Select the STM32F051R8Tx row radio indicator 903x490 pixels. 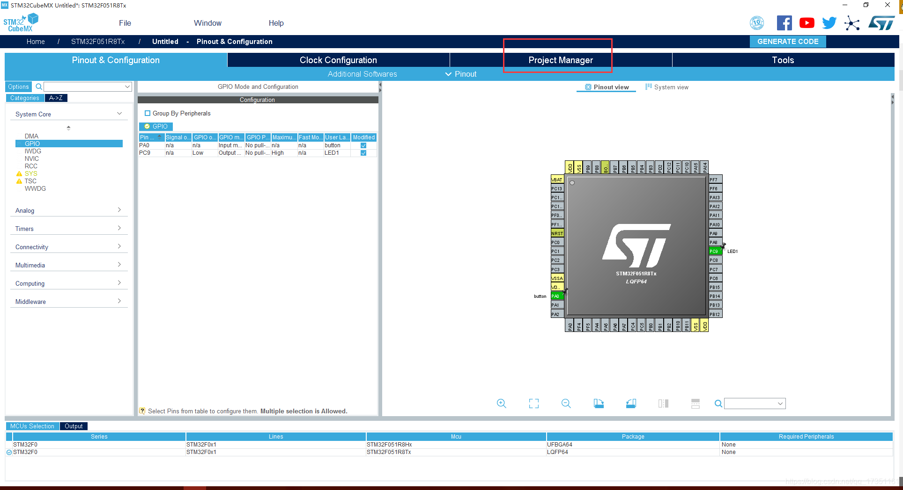tap(9, 452)
